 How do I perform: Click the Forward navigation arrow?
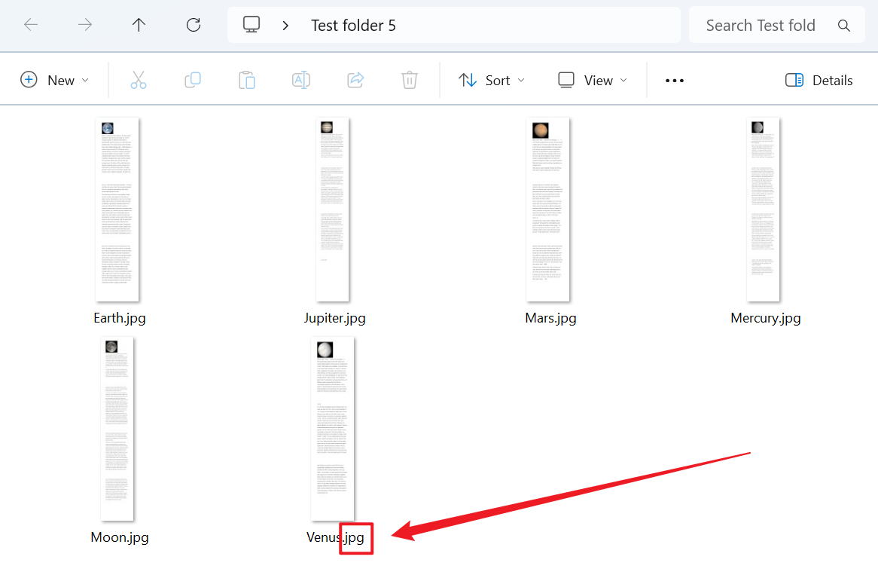pos(85,25)
